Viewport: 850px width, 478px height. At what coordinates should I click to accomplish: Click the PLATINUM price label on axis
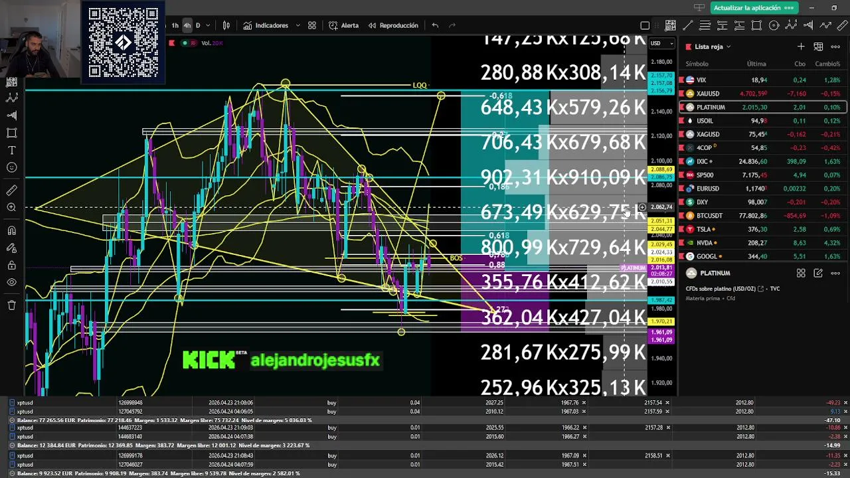[x=634, y=268]
